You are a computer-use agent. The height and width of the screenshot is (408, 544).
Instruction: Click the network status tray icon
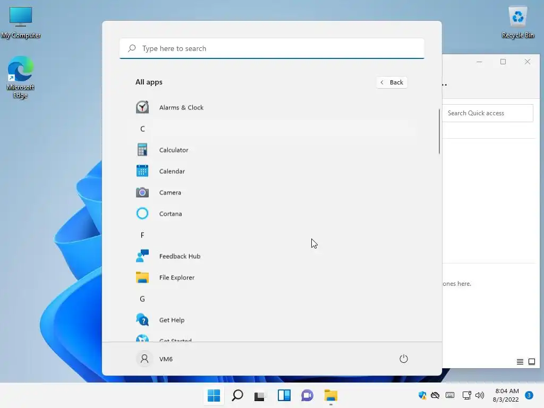coord(466,395)
